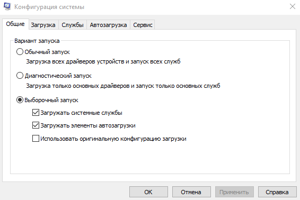Select the Обычный запуск radio option
Screen dimensions: 300x200
click(x=20, y=52)
